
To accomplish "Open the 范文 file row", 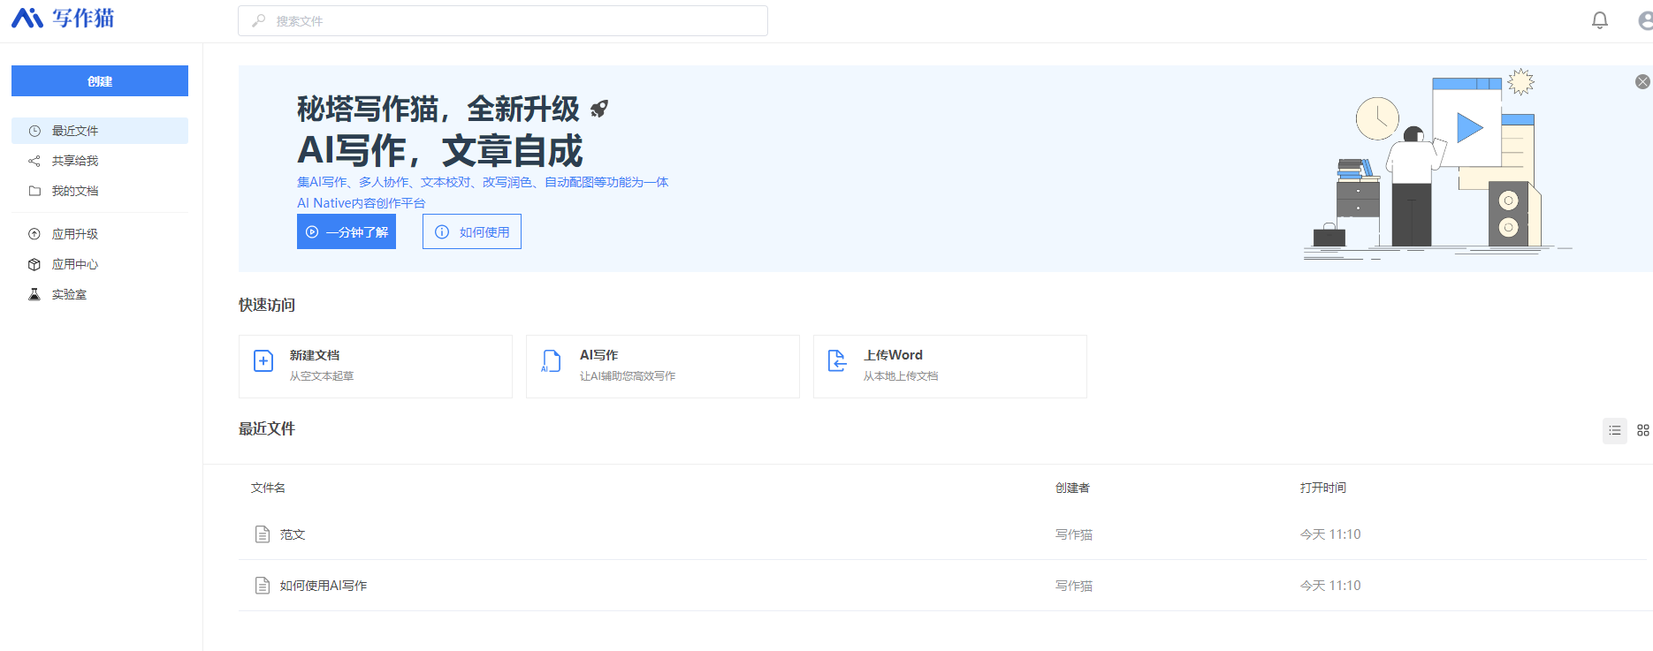I will pos(293,534).
